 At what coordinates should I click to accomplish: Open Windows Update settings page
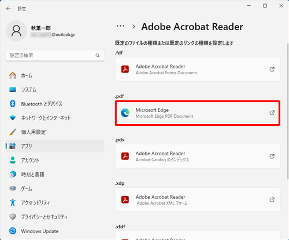pos(55,231)
